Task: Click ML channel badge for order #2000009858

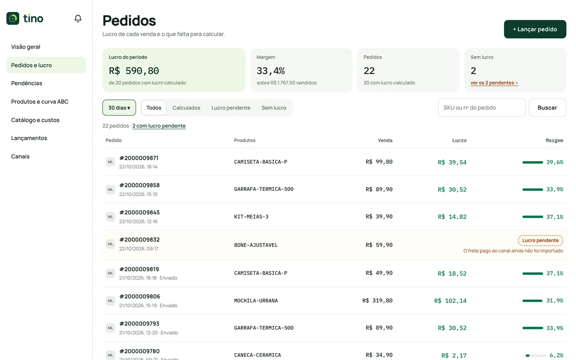Action: tap(110, 190)
